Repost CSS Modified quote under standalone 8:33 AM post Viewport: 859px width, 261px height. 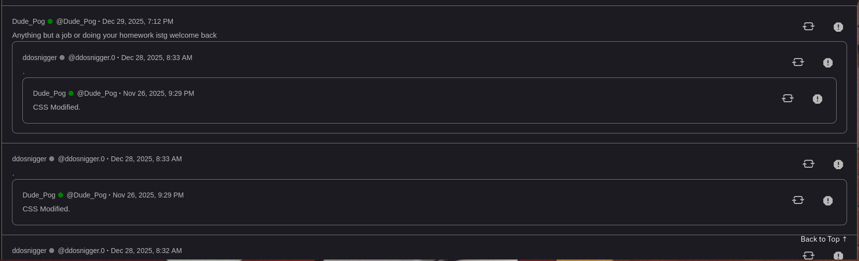pos(798,200)
